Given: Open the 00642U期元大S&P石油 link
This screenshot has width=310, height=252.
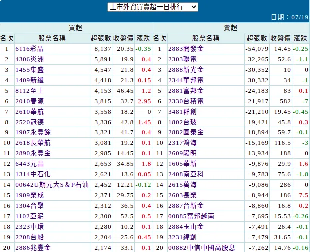Looking at the screenshot, I should pos(52,185).
